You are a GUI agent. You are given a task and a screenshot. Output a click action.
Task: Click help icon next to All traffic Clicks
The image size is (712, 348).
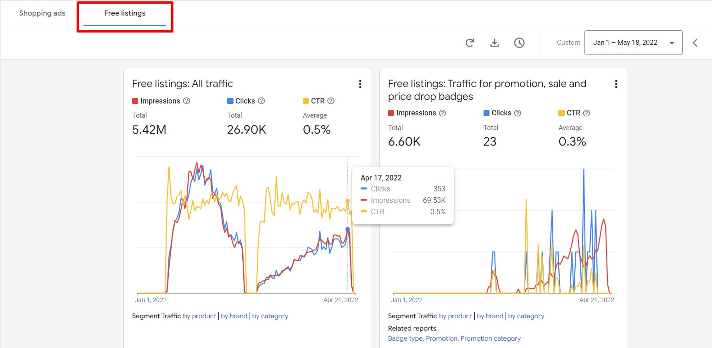pos(261,101)
